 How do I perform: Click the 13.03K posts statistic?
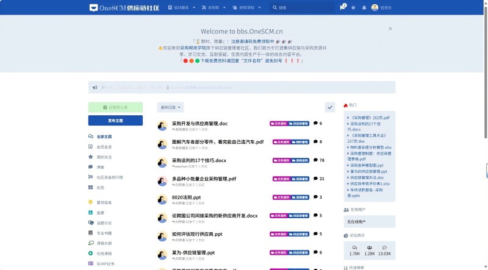tap(384, 250)
